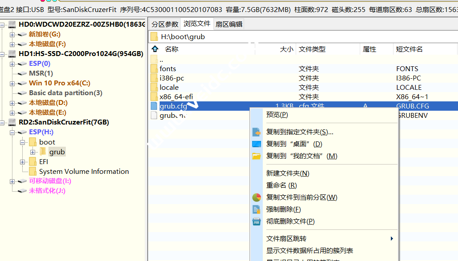Click the force delete icon
Viewport: 458px width, 261px height.
pos(256,209)
